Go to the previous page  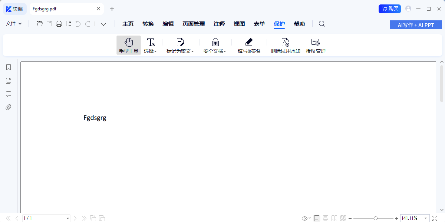pos(17,218)
